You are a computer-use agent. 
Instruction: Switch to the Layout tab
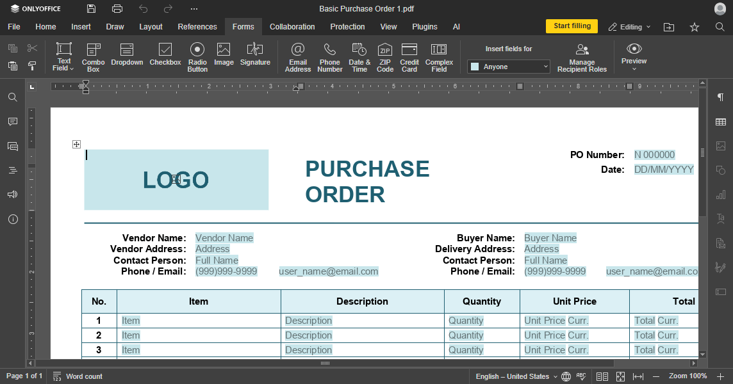[x=151, y=27]
